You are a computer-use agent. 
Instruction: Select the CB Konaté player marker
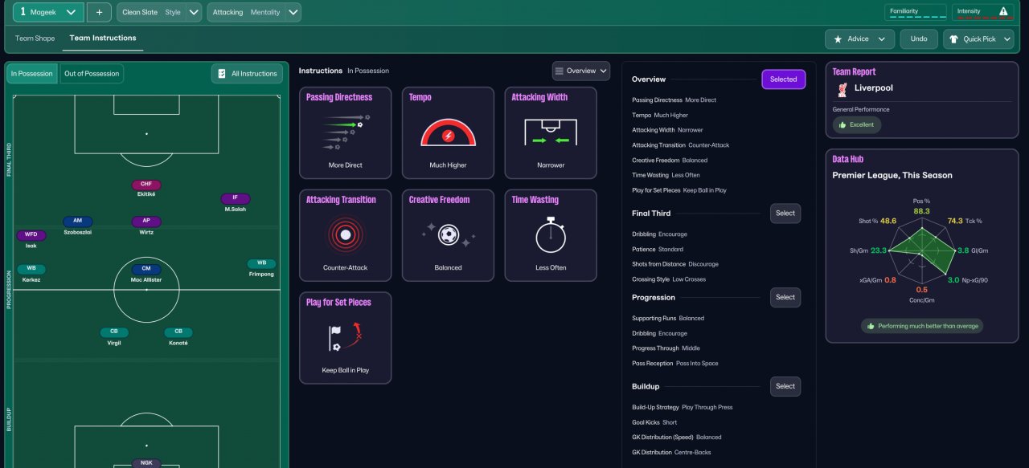tap(178, 336)
